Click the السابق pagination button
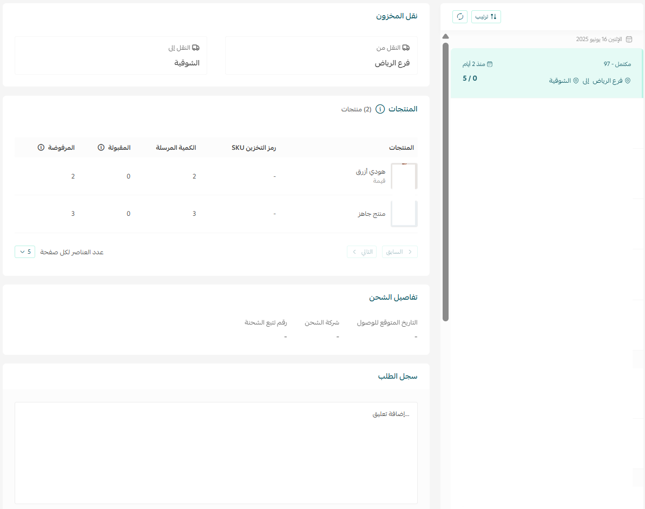The image size is (645, 509). pos(399,252)
